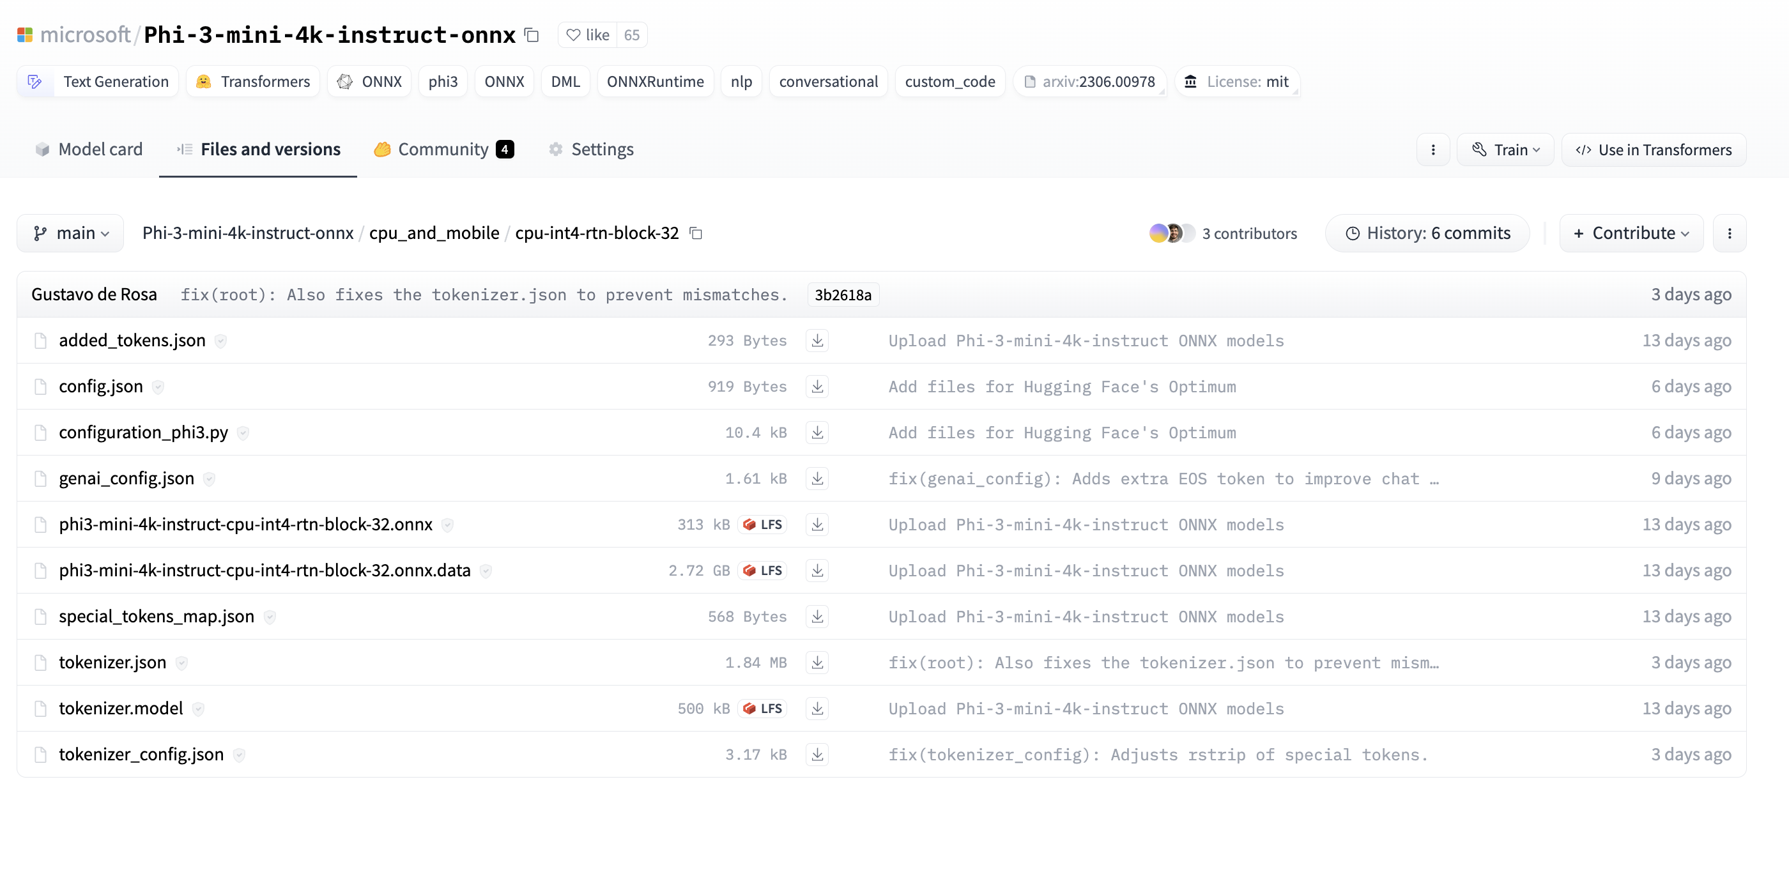The image size is (1789, 883).
Task: Click the safety shield icon beside tokenizer.model
Action: (199, 709)
